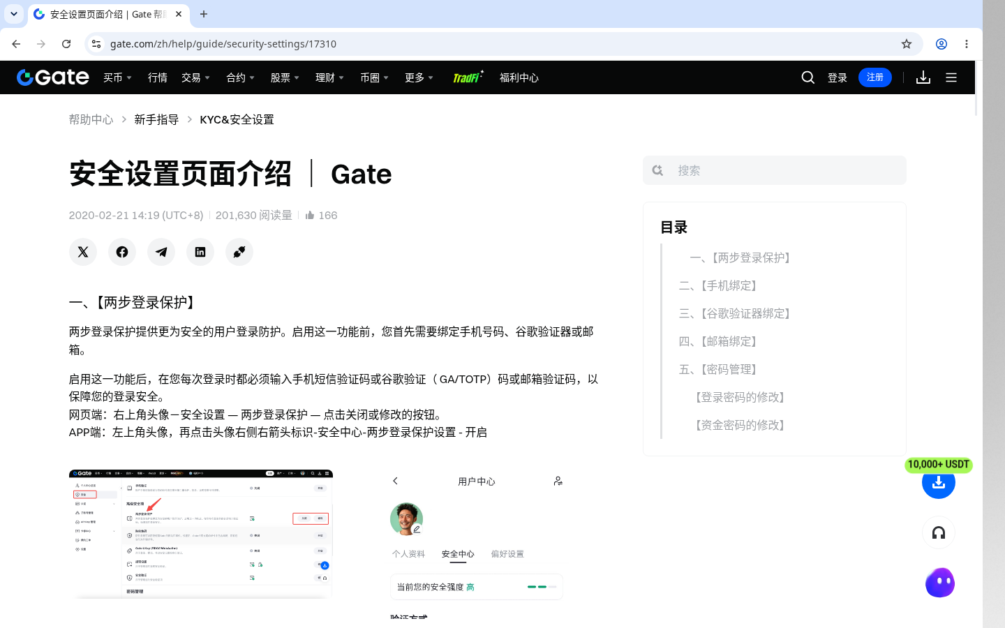This screenshot has height=628, width=1005.
Task: Click the browser back arrow
Action: tap(16, 44)
